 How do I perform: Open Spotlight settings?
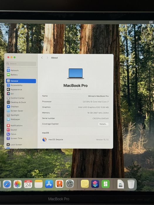coord(13,115)
